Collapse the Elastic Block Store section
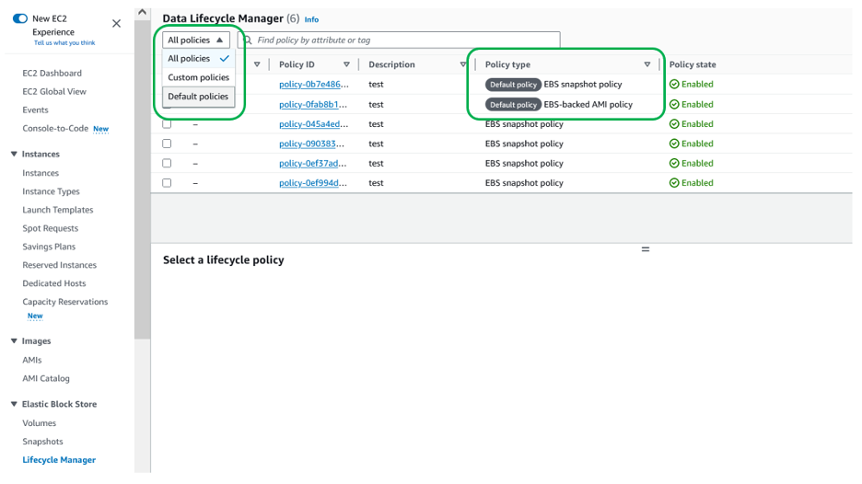Viewport: 862px width, 484px height. [15, 404]
